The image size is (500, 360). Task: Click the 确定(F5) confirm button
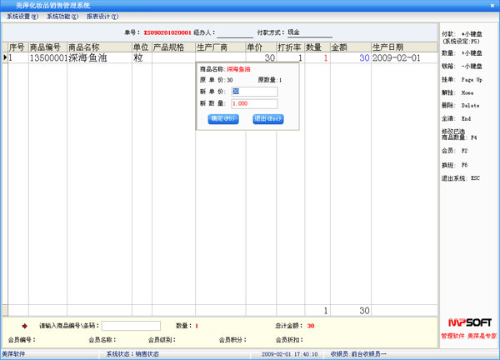point(222,118)
